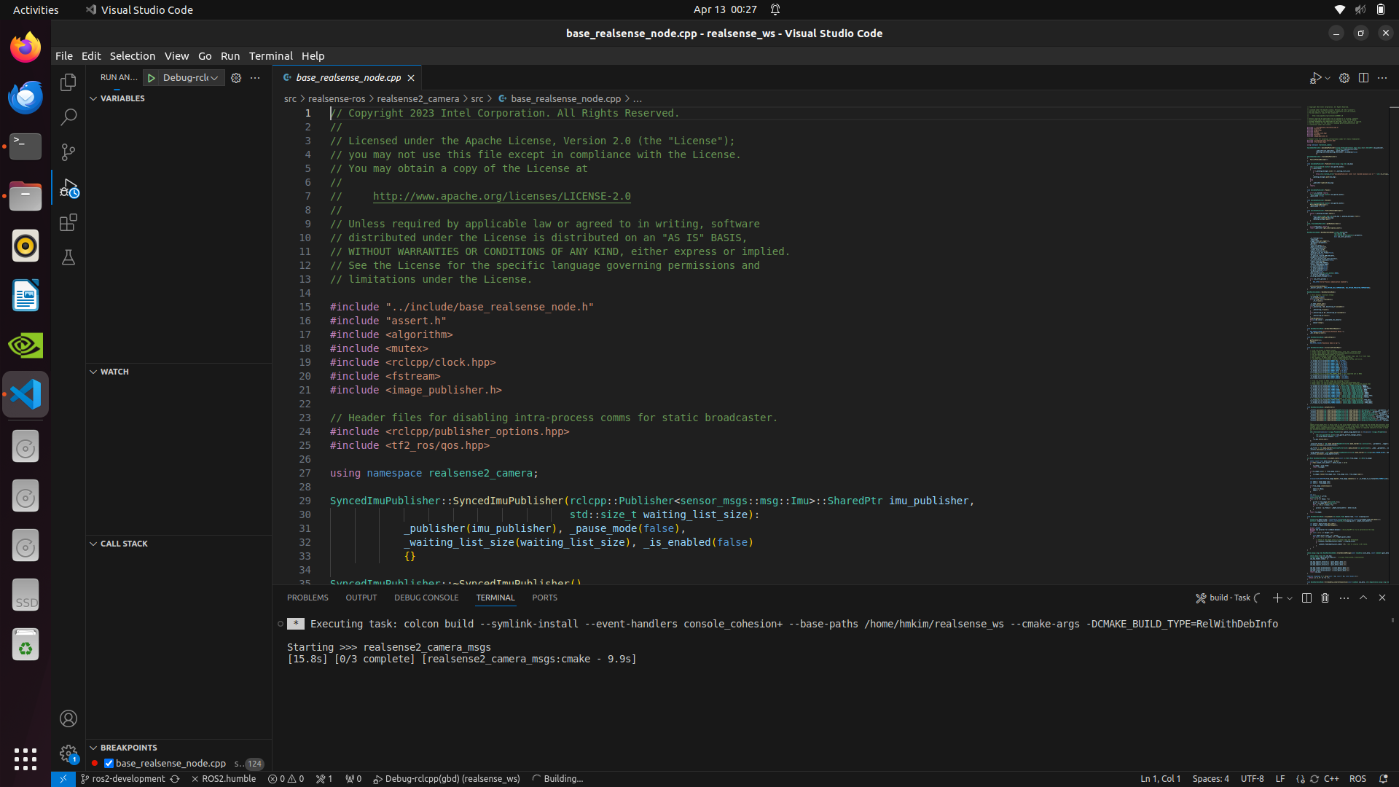Click Activities in the top bar

pyautogui.click(x=36, y=10)
